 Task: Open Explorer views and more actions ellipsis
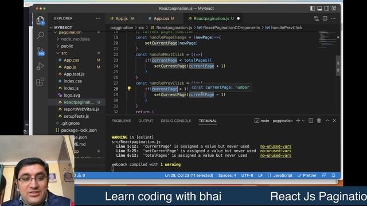point(98,18)
